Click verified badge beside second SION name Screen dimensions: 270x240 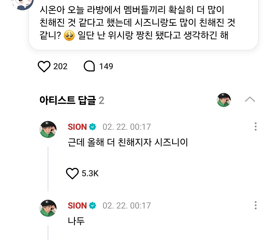click(93, 206)
